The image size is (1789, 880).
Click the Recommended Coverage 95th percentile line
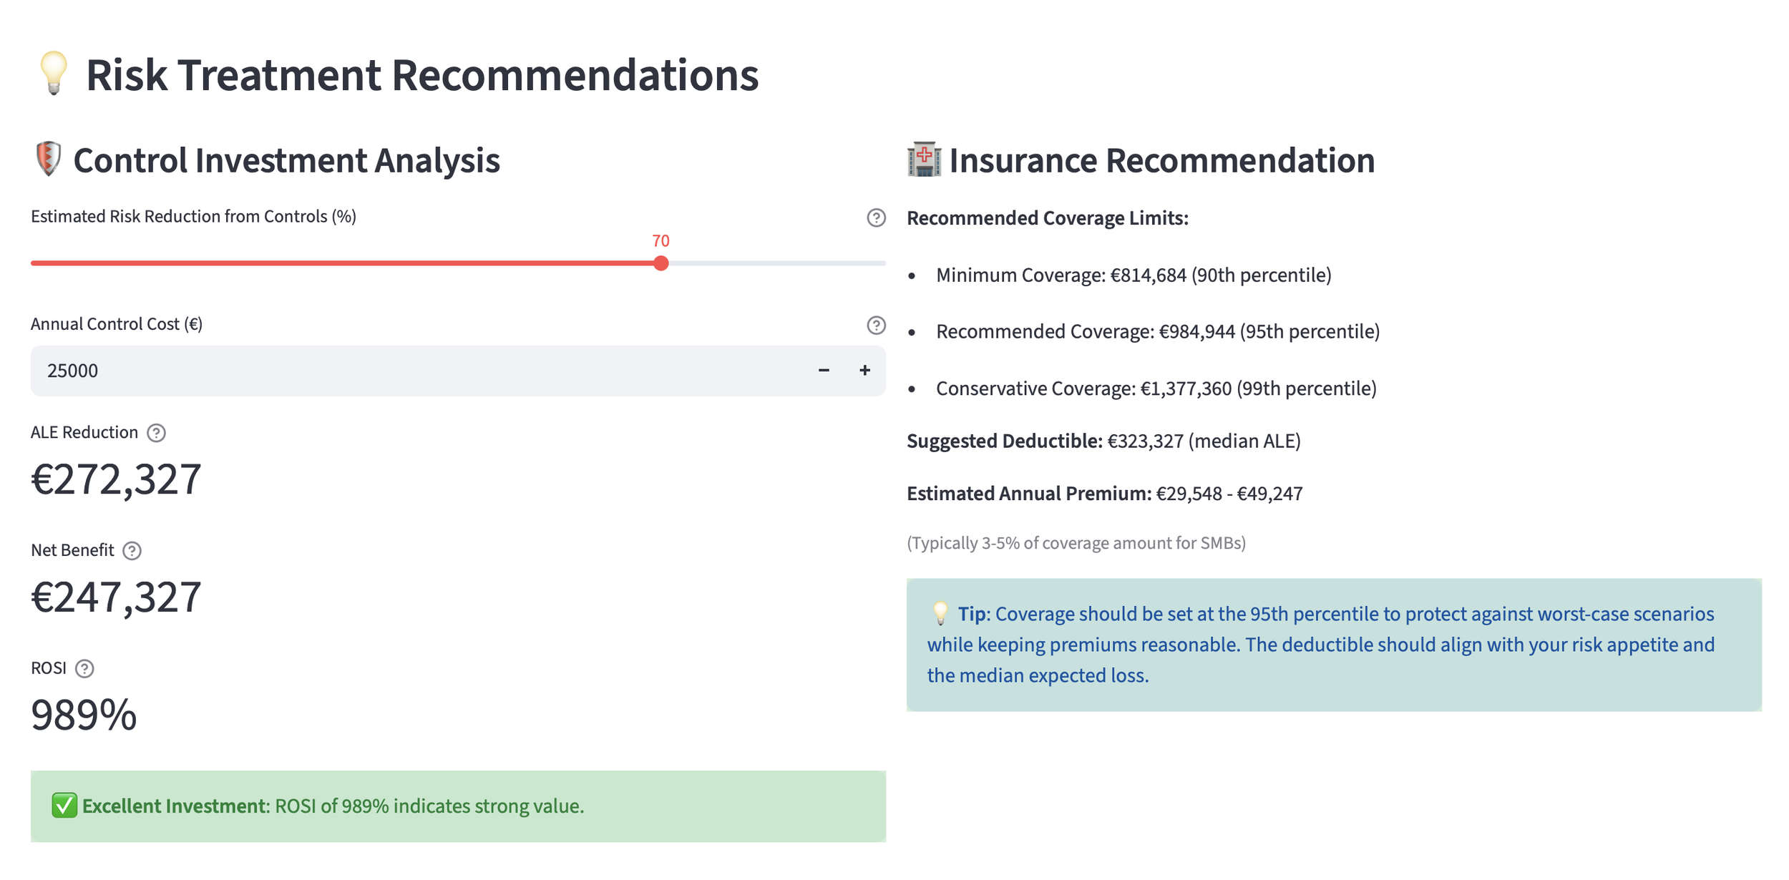[1157, 332]
